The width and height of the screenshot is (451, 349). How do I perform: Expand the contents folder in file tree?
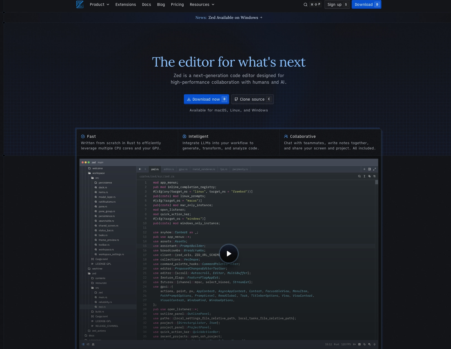(98, 278)
